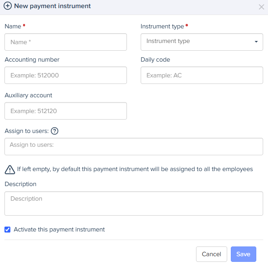The image size is (268, 272).
Task: Click the Activate this payment instrument label text
Action: click(x=59, y=229)
